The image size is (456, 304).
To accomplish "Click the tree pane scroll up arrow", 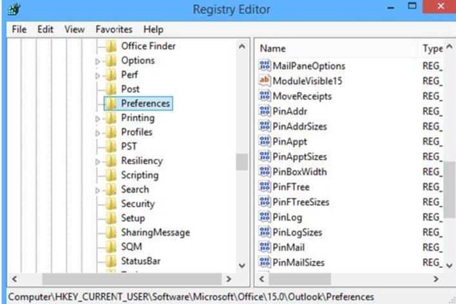I will pos(242,46).
